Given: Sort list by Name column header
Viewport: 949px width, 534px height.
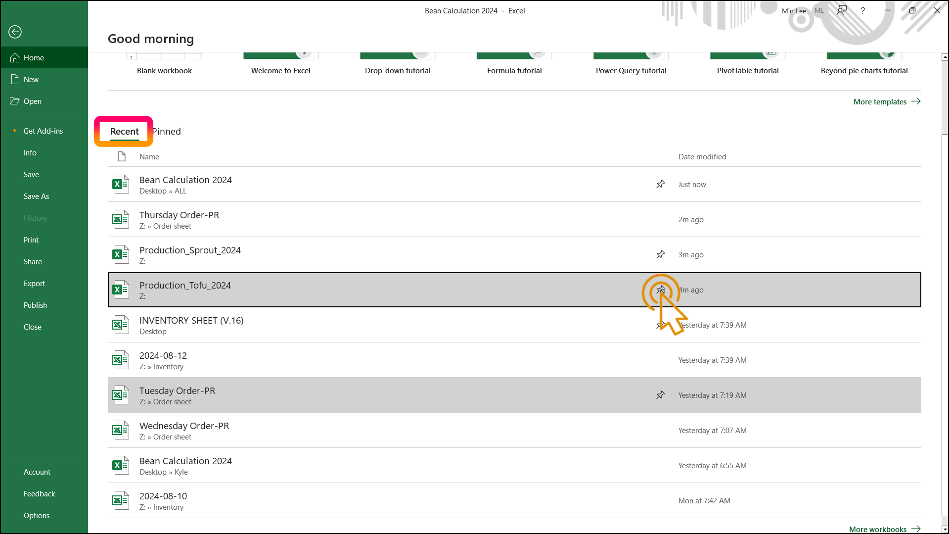Looking at the screenshot, I should point(149,156).
